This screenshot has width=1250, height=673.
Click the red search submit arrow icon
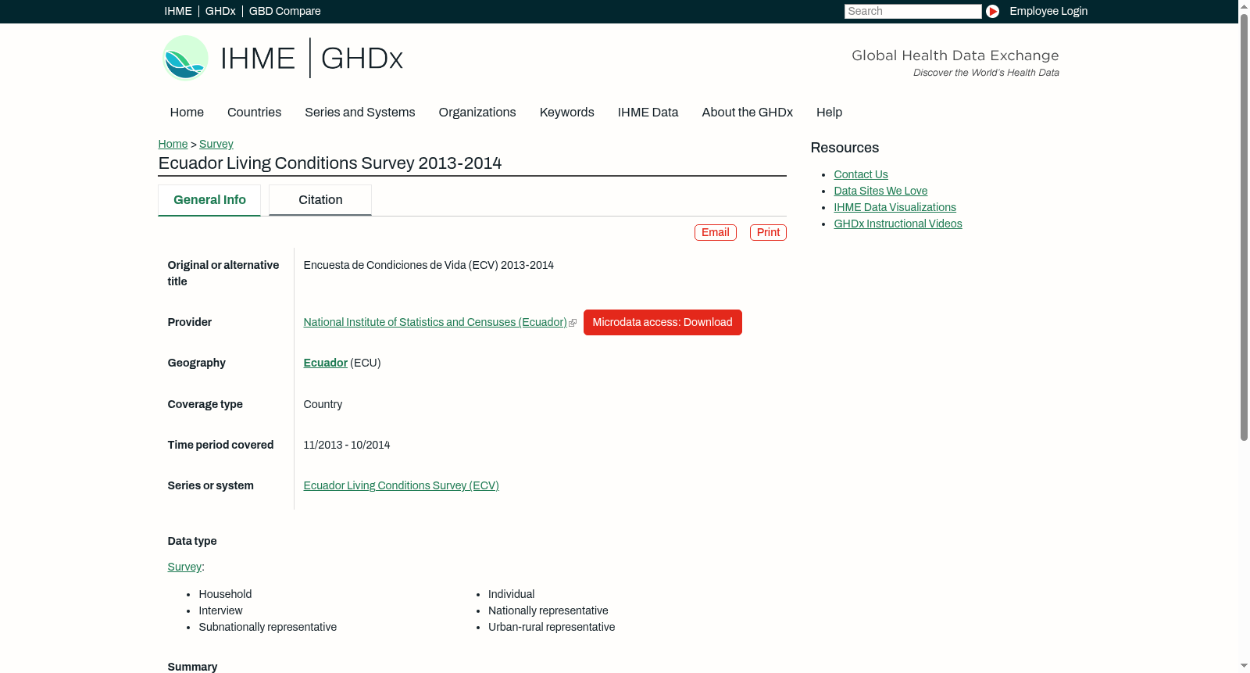coord(992,11)
